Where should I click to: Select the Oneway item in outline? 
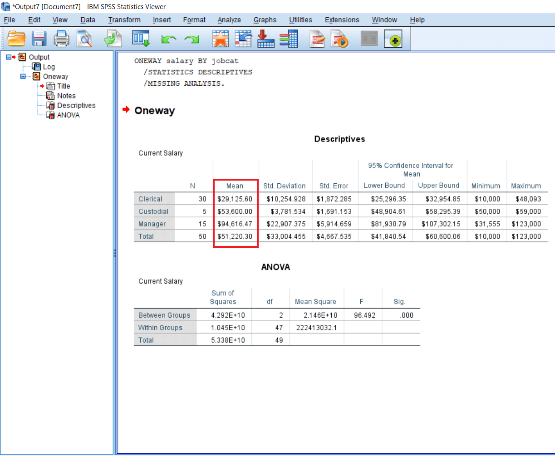[55, 76]
